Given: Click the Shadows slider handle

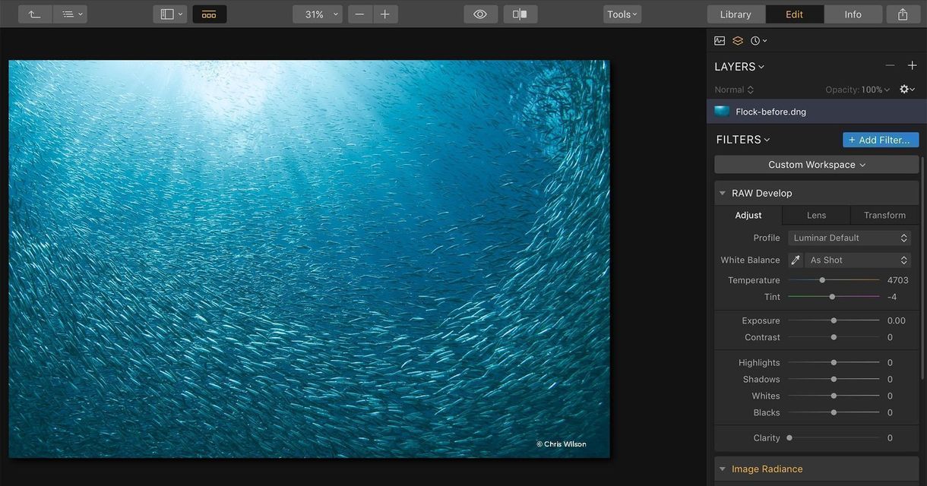Looking at the screenshot, I should pyautogui.click(x=834, y=379).
